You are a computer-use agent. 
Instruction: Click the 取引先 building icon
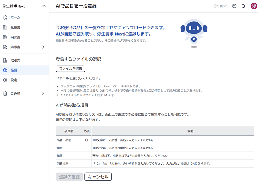(5, 60)
